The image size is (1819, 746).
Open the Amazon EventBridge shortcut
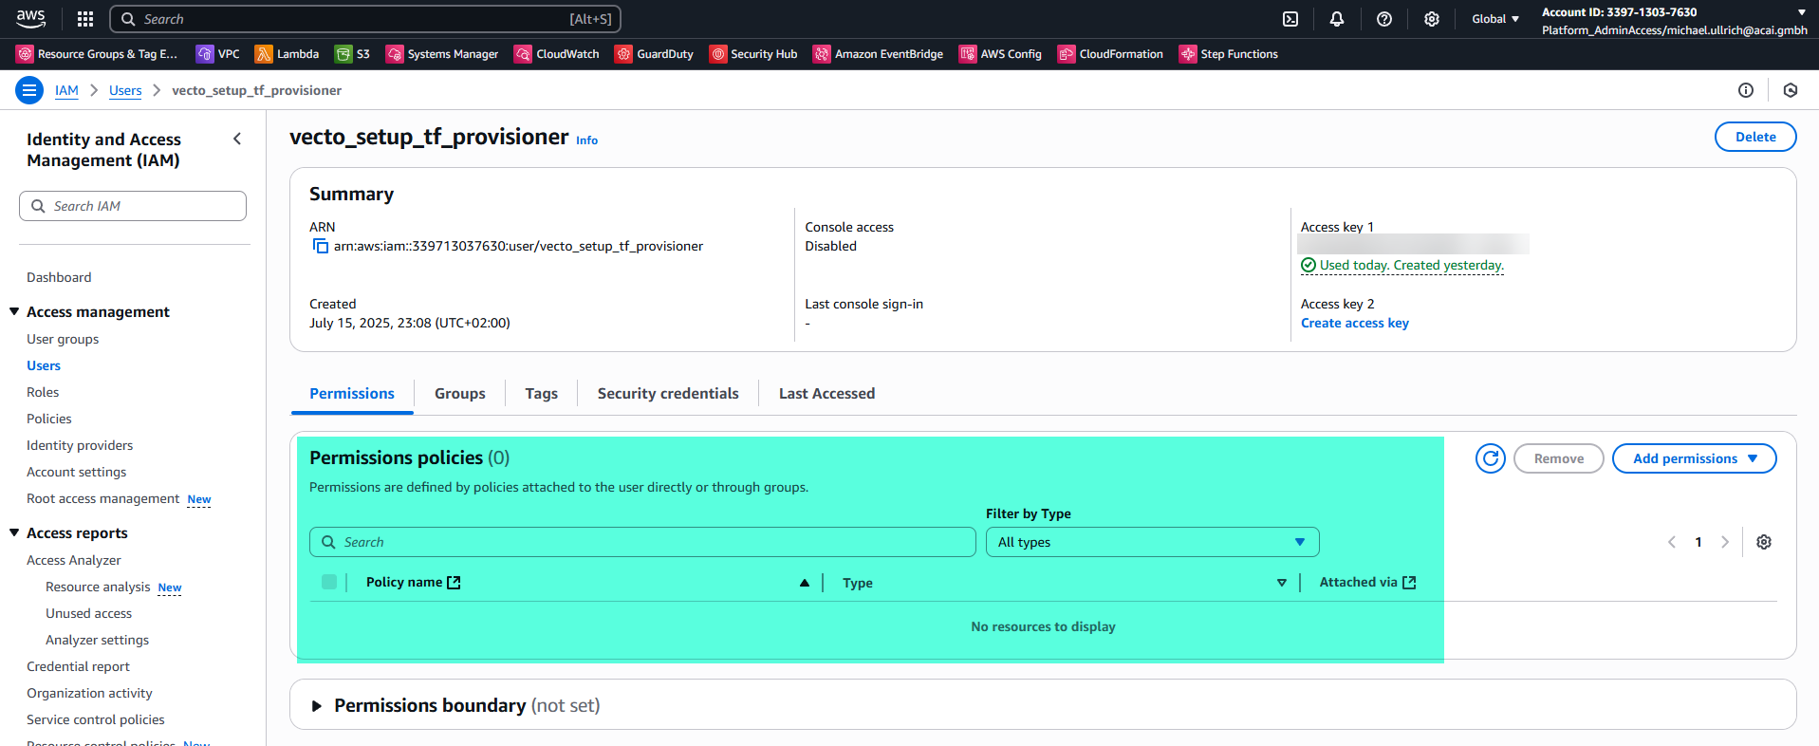[x=878, y=54]
